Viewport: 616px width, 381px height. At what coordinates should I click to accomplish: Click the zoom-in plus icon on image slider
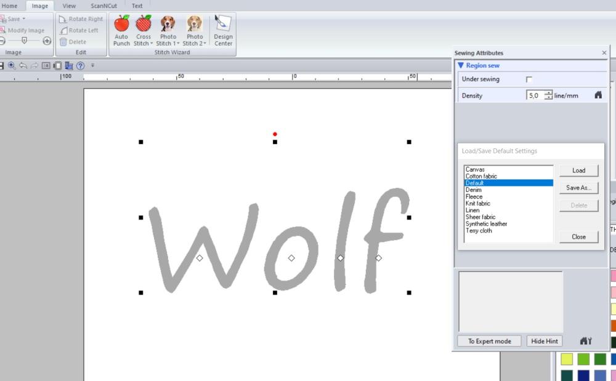click(47, 41)
